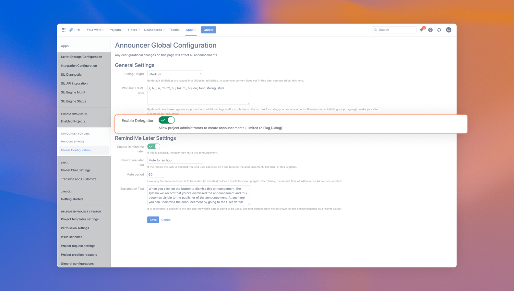Viewport: 514px width, 291px height.
Task: Expand the Dashboards menu
Action: [154, 30]
